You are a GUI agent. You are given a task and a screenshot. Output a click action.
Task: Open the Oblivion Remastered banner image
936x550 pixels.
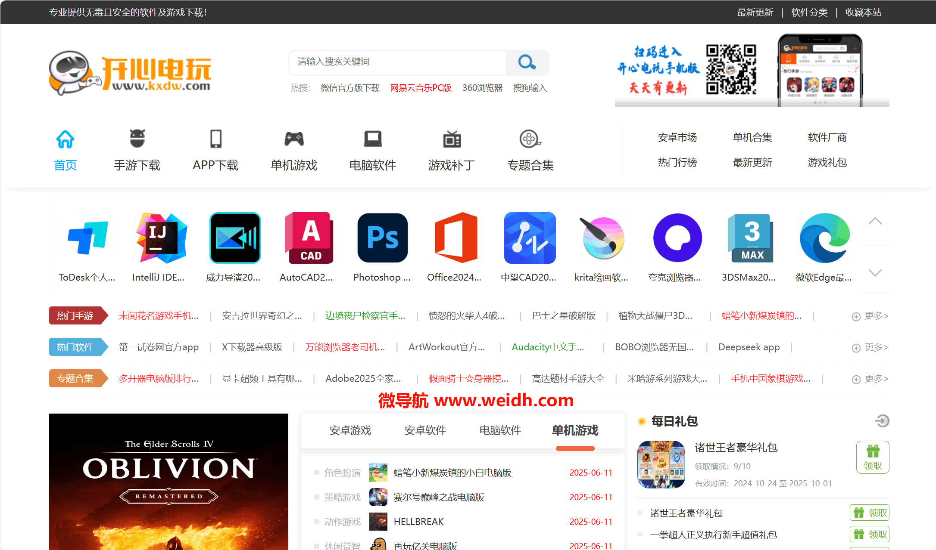(168, 482)
